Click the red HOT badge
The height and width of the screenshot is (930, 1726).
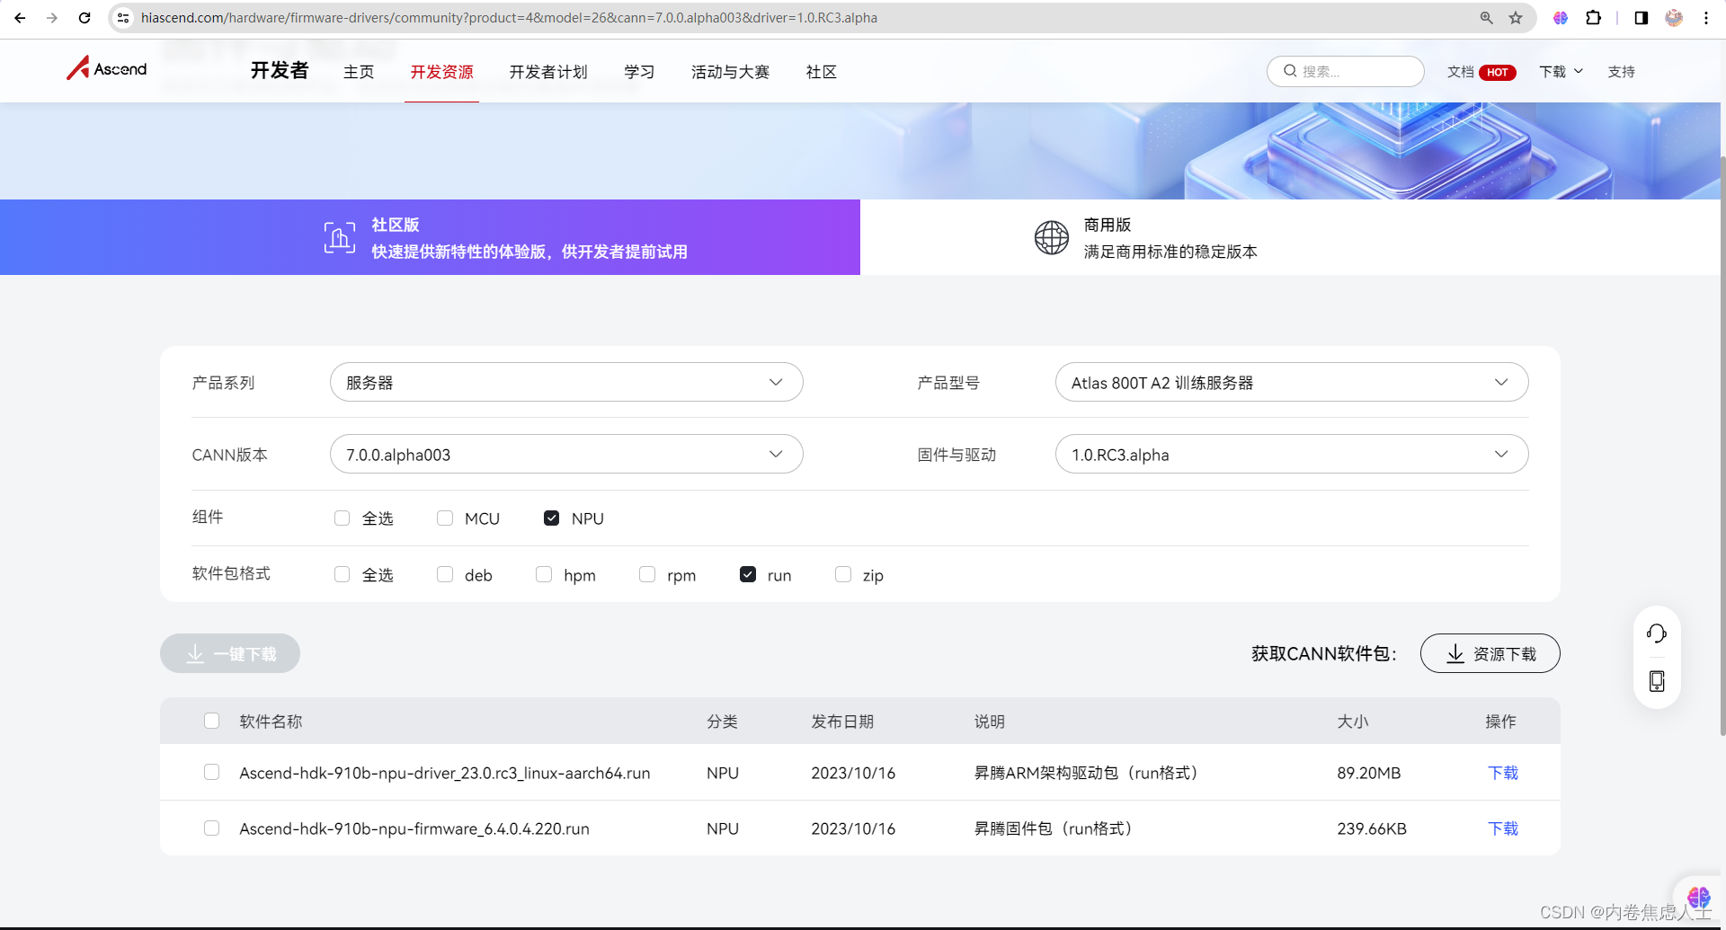click(x=1498, y=73)
